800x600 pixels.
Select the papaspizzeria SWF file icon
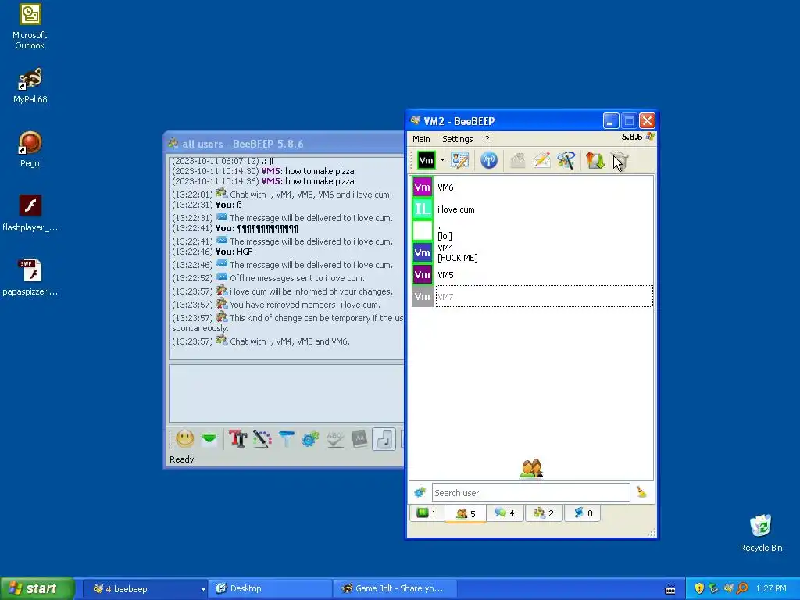click(x=30, y=277)
